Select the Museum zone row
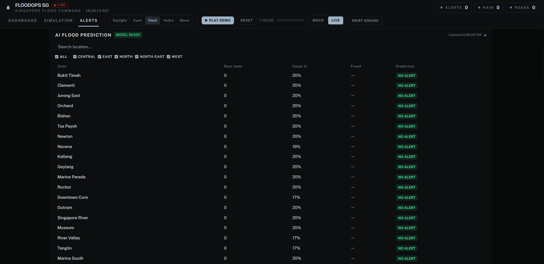 pyautogui.click(x=271, y=228)
